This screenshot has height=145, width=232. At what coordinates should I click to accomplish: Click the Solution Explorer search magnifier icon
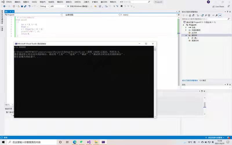tap(229, 19)
